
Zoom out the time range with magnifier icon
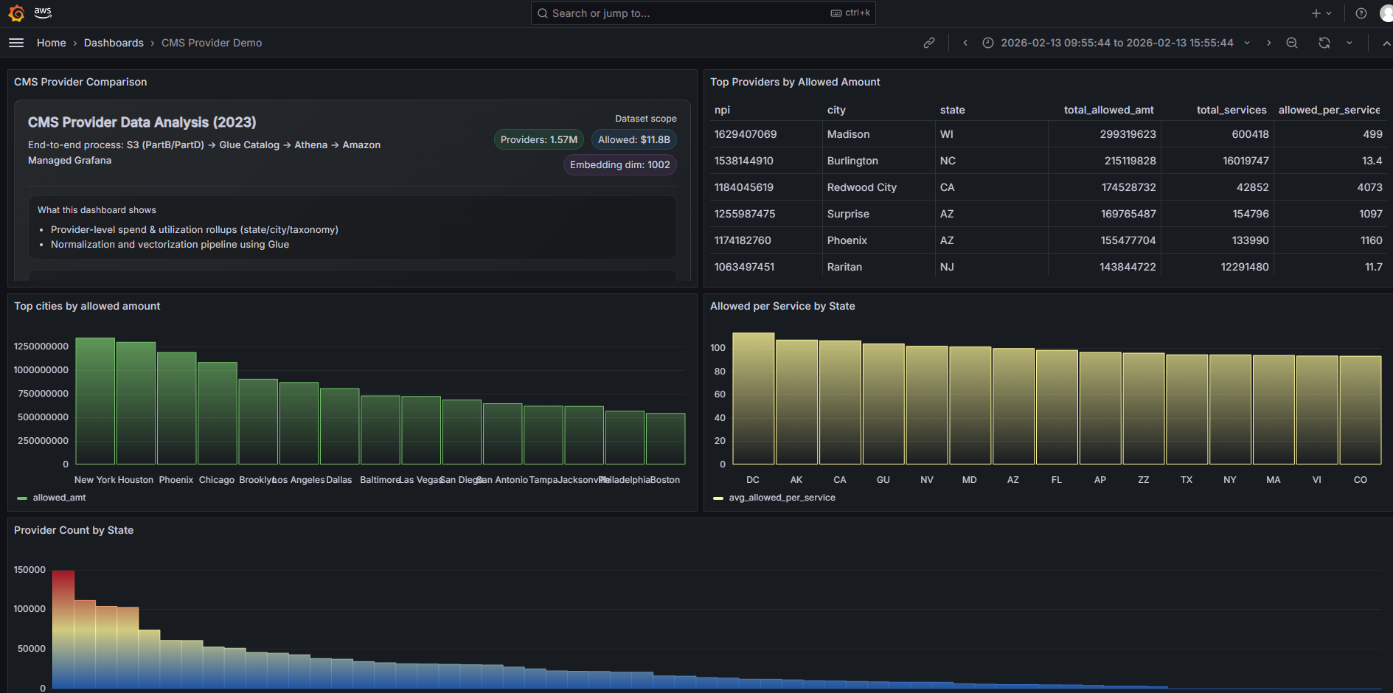(x=1292, y=43)
